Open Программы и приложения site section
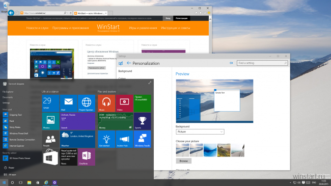 70,28
